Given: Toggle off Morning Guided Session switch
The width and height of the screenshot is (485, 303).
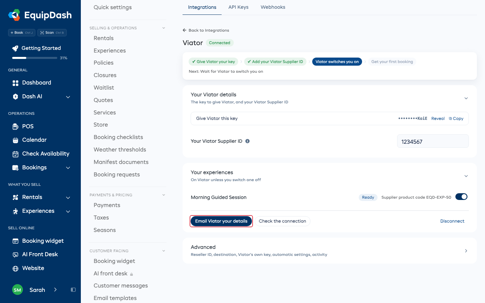Looking at the screenshot, I should pos(461,197).
